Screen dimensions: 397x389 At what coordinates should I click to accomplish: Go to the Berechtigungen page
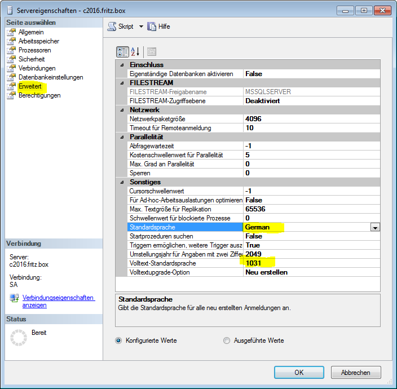pyautogui.click(x=39, y=95)
